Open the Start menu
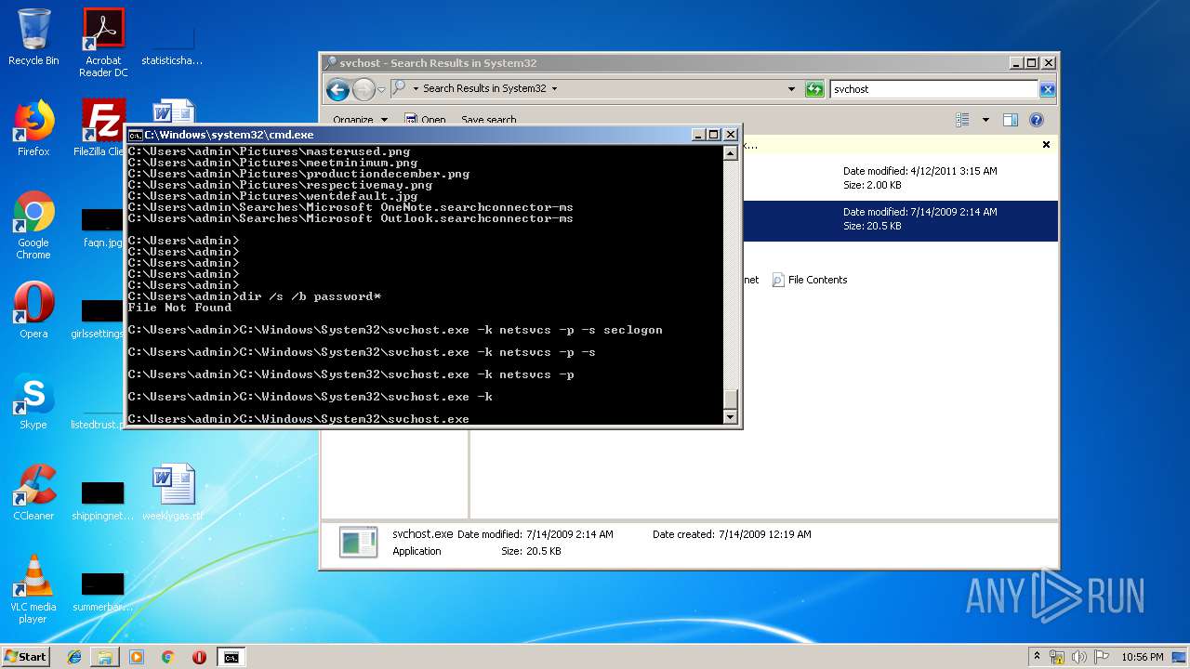Screen dimensions: 1190x669 25,657
